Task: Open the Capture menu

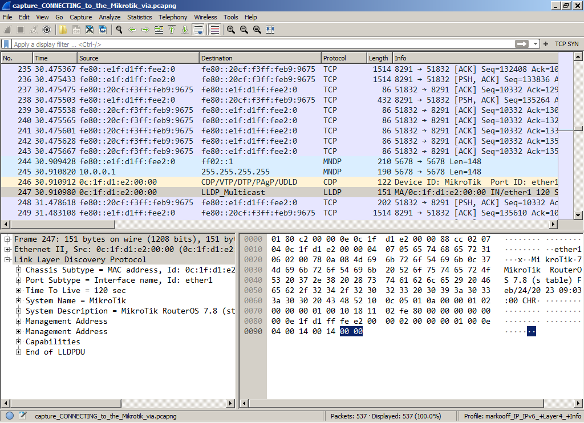Action: (x=81, y=17)
